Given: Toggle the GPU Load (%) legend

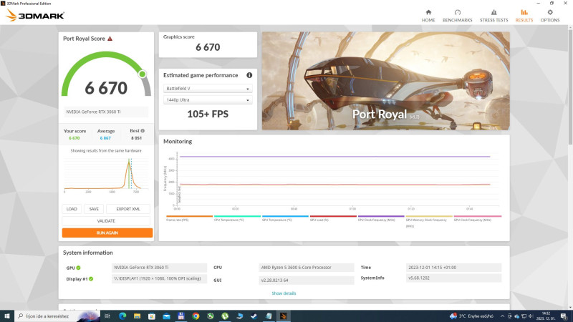Looking at the screenshot, I should [333, 218].
